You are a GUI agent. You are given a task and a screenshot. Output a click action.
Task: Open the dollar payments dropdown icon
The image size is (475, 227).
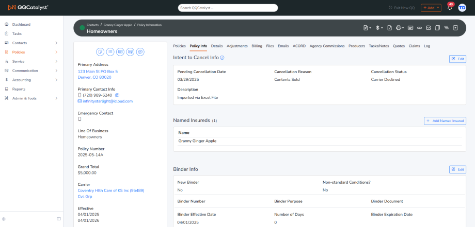pyautogui.click(x=379, y=28)
